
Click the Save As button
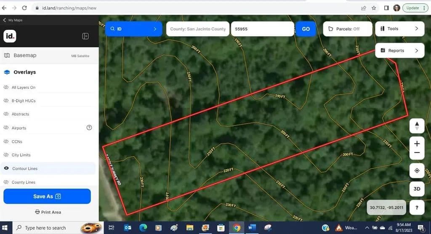pyautogui.click(x=47, y=196)
